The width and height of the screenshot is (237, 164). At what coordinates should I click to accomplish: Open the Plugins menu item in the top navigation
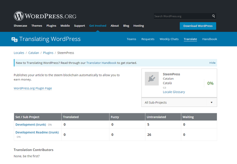pos(51,26)
